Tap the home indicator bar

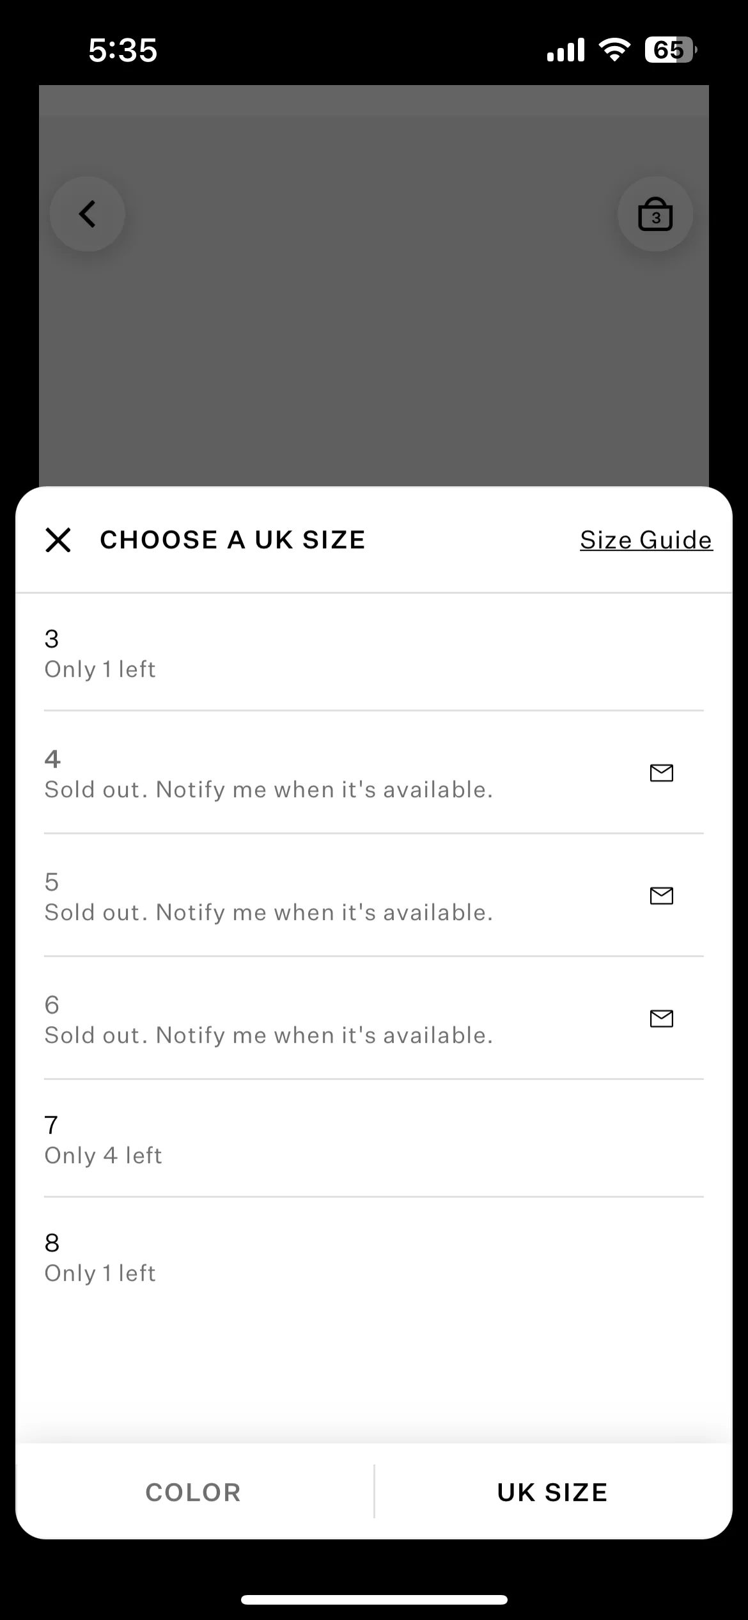[374, 1600]
